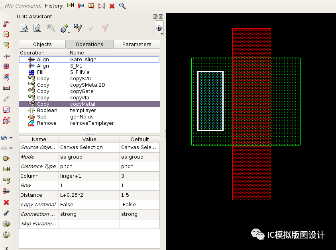Click the stretch icon in the History bar
Image resolution: width=336 pixels, height=250 pixels.
(x=71, y=6)
